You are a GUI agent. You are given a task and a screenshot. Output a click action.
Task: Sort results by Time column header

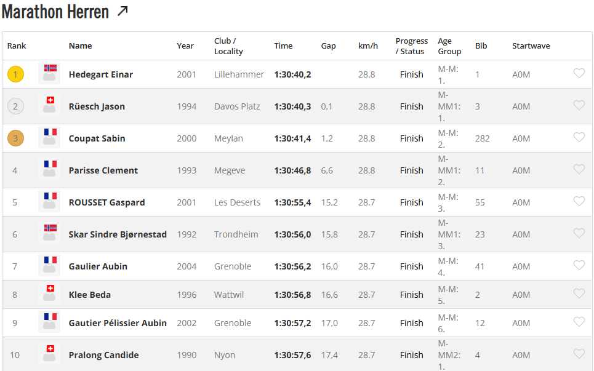[x=283, y=46]
